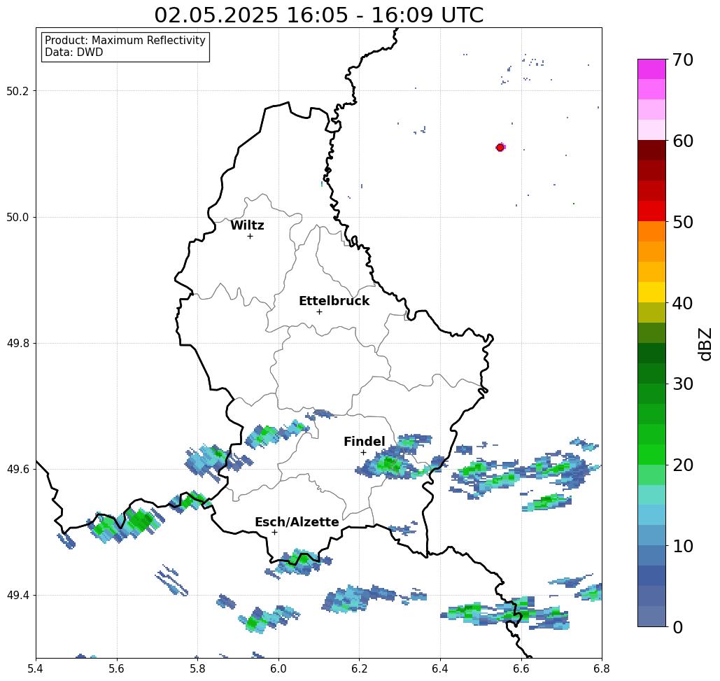Click the 60 label on the colorbar

click(x=683, y=141)
